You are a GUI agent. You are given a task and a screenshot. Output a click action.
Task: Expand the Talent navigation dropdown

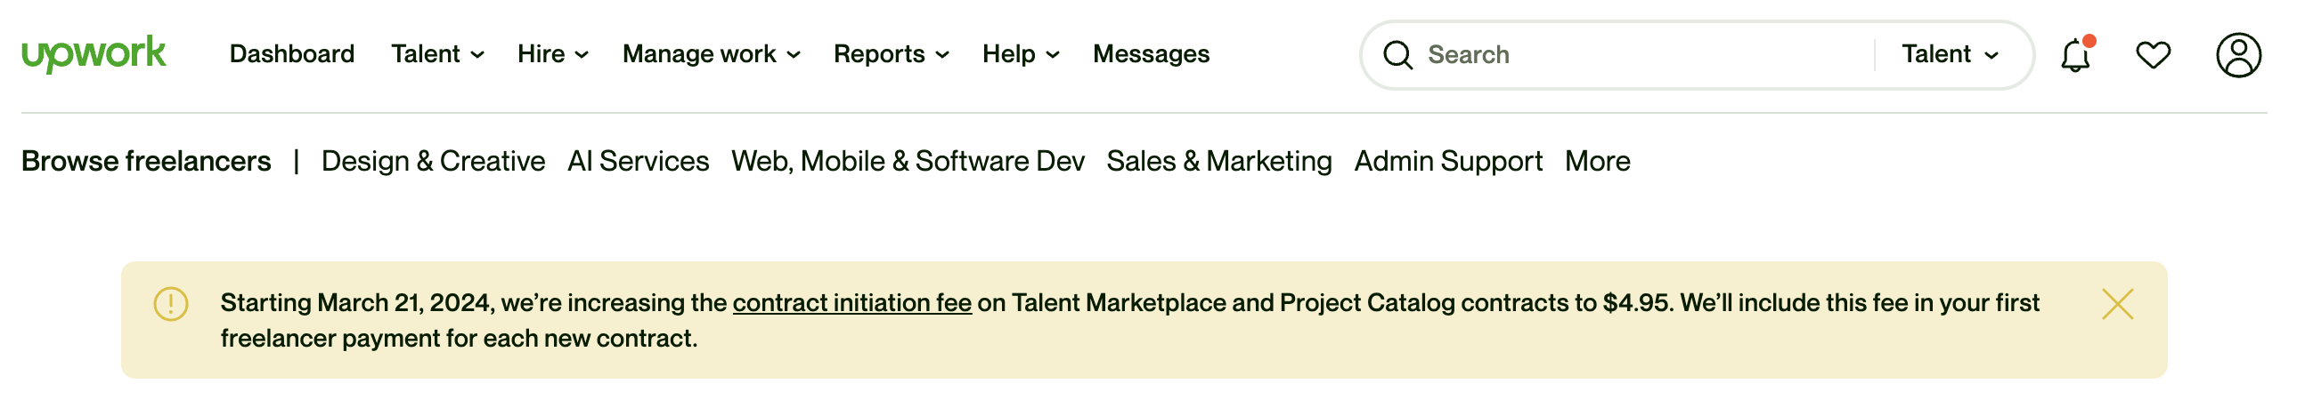(437, 54)
